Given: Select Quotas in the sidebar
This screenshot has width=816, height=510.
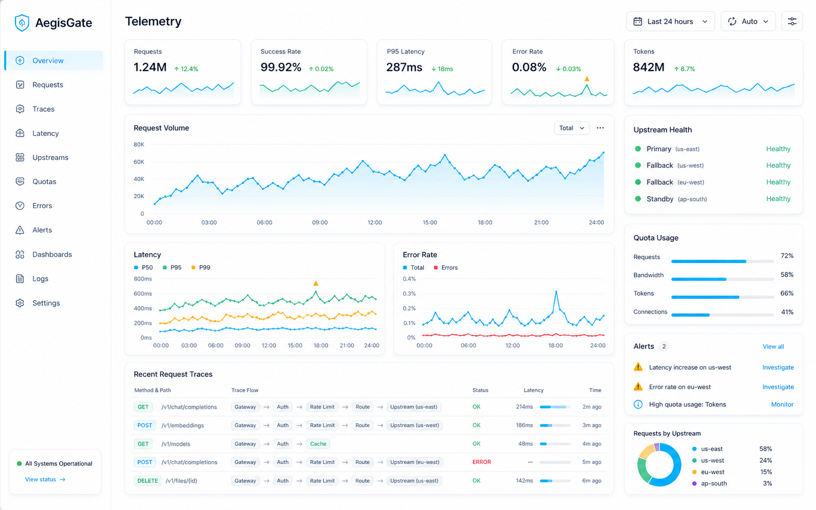Looking at the screenshot, I should pyautogui.click(x=54, y=181).
